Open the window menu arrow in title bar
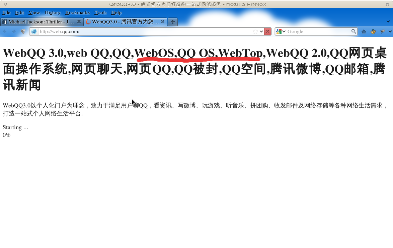 (5, 4)
